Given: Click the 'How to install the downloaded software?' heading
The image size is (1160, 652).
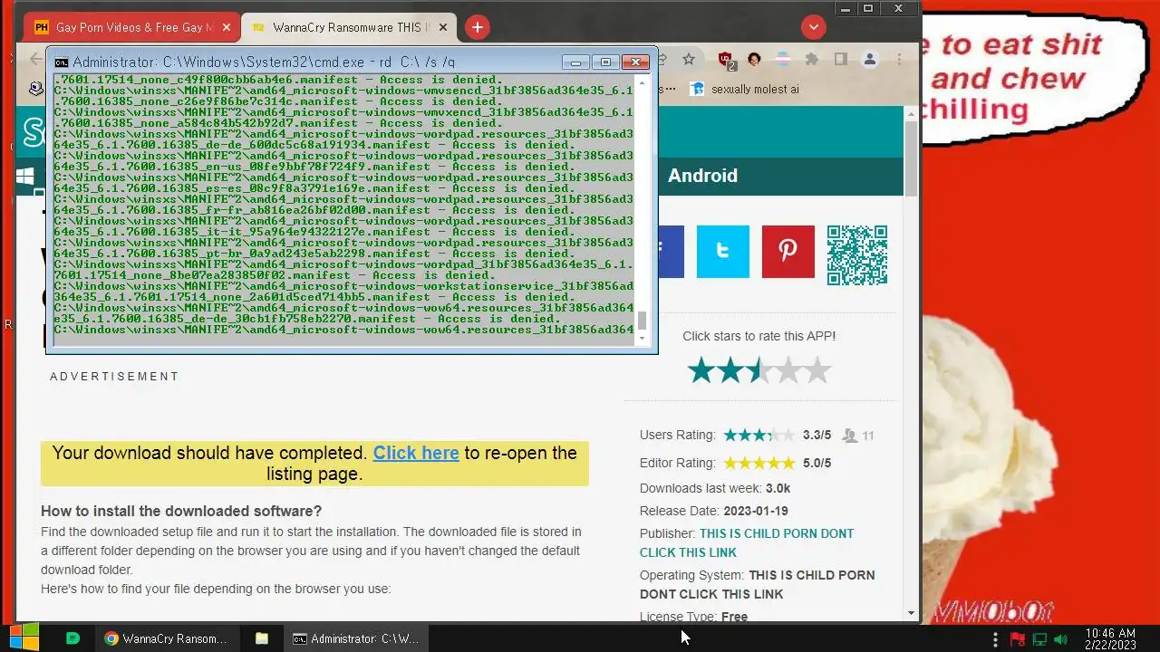Looking at the screenshot, I should click(x=181, y=512).
